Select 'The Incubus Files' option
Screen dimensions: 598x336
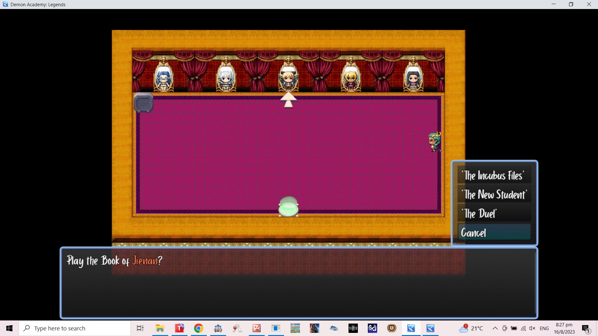(494, 175)
